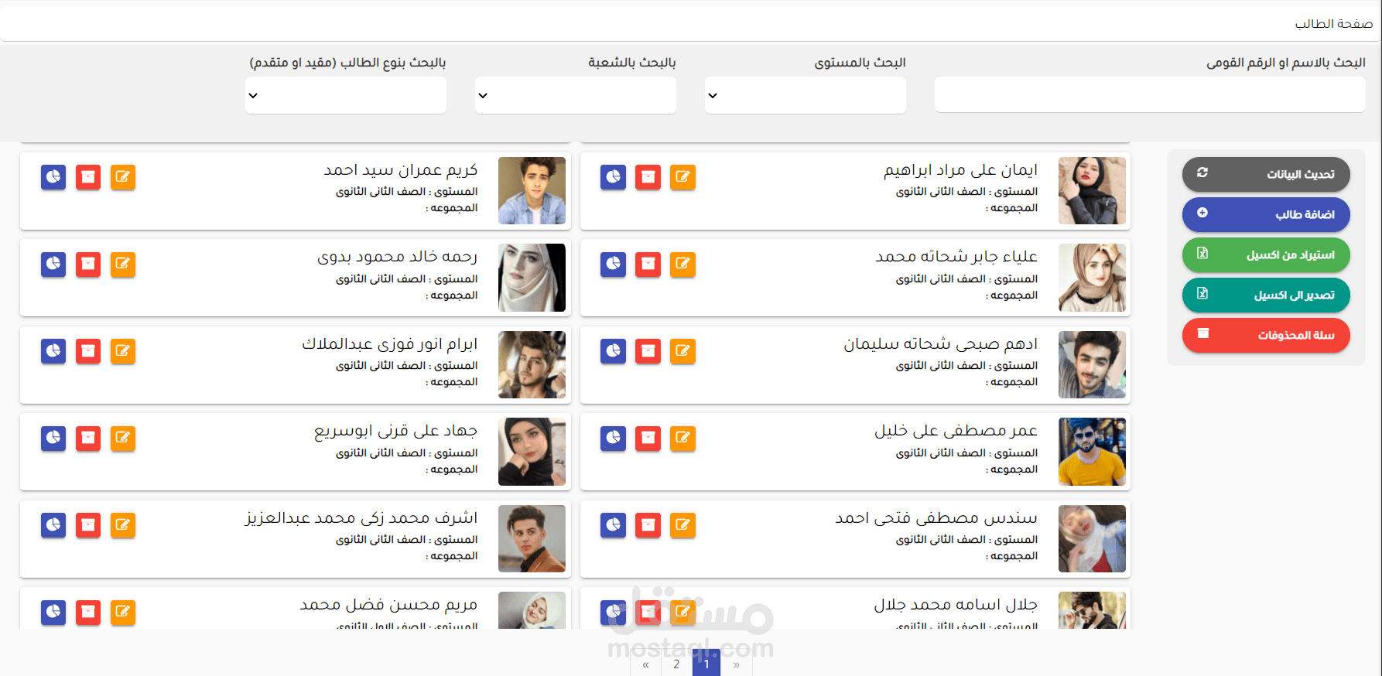Archive student مريم محسن فضل محمد
The width and height of the screenshot is (1382, 676).
(x=88, y=613)
